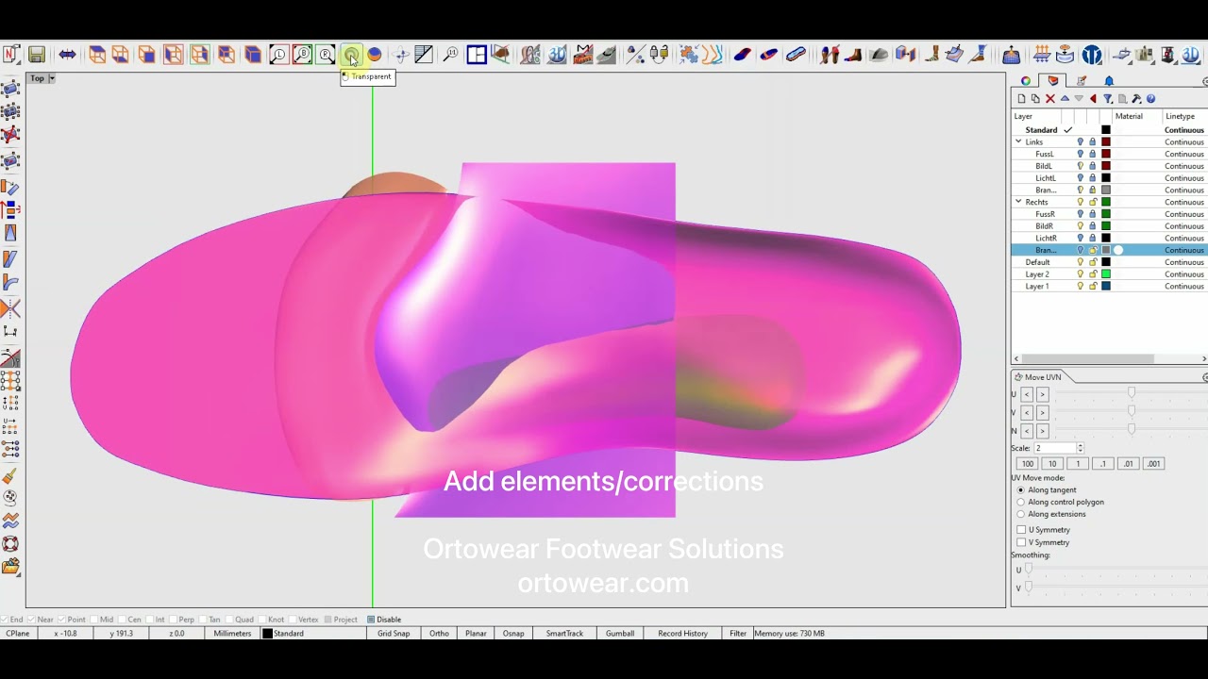Viewport: 1208px width, 679px height.
Task: Toggle visibility bulb of FussL layer
Action: pos(1081,154)
